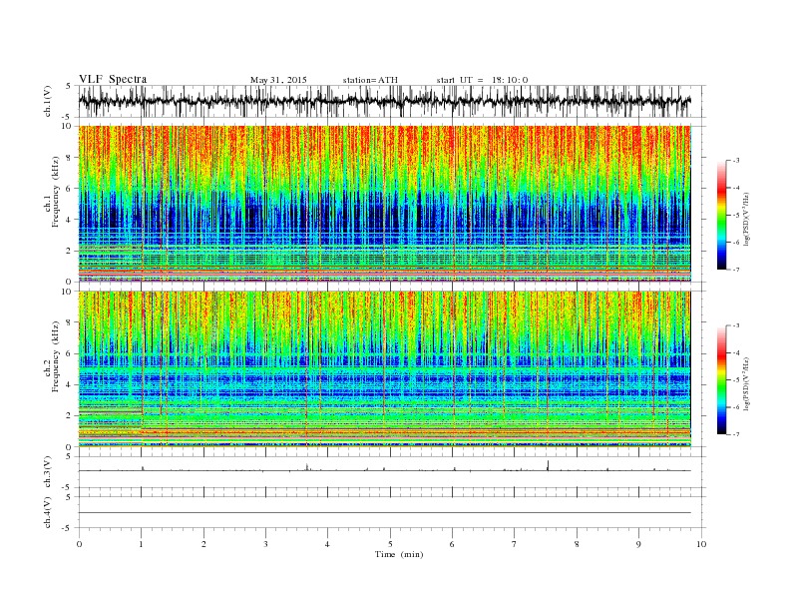Screen dimensions: 790x611
Task: Click the ch.3 voltage trace panel
Action: [392, 472]
